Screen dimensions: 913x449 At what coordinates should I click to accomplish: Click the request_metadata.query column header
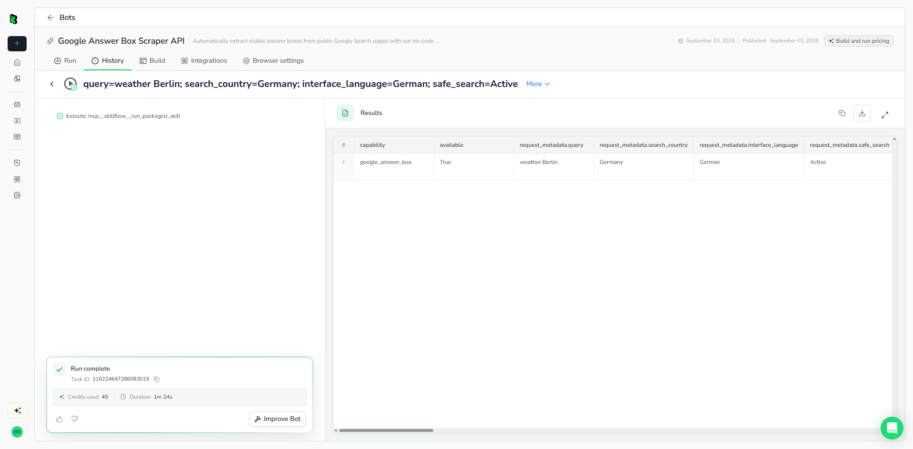click(x=554, y=145)
